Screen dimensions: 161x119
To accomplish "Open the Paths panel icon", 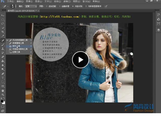I will click(158, 24).
